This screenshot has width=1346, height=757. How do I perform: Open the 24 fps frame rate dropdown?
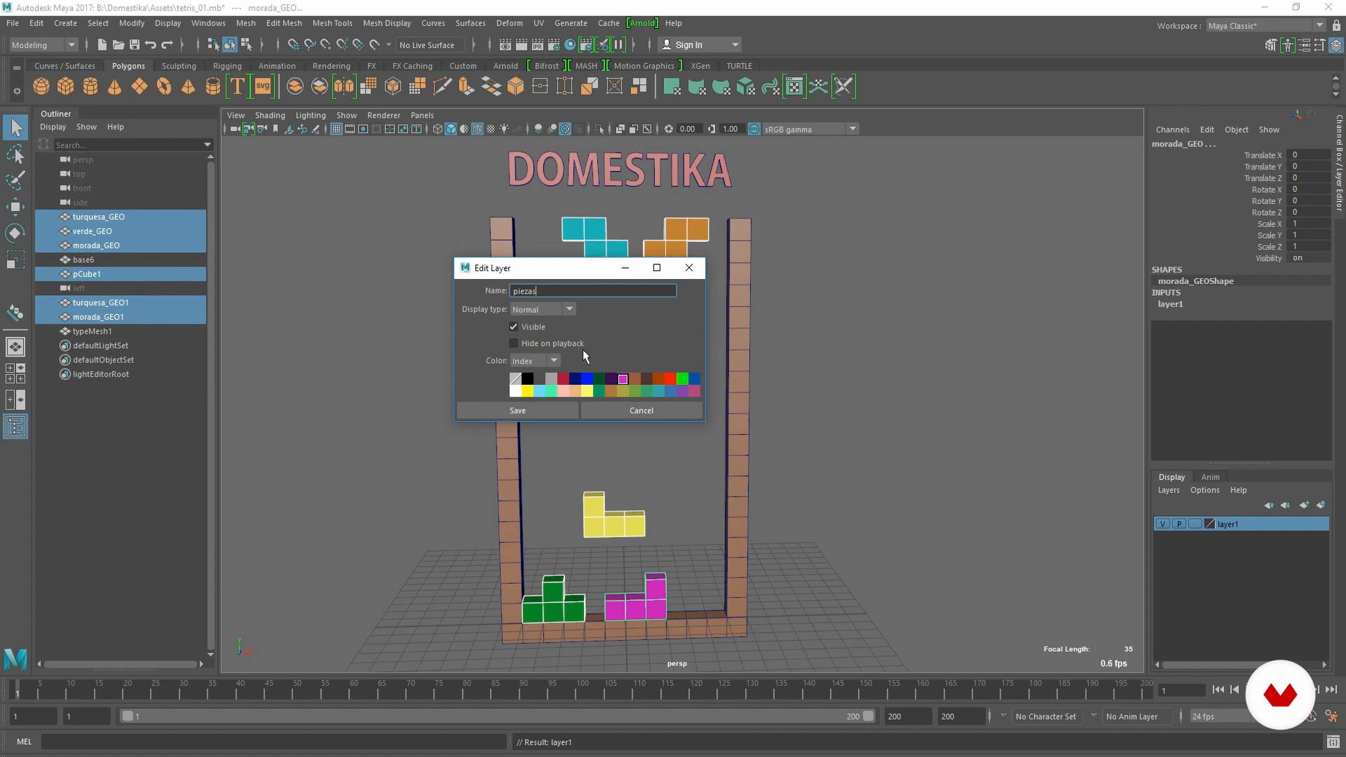point(1220,716)
